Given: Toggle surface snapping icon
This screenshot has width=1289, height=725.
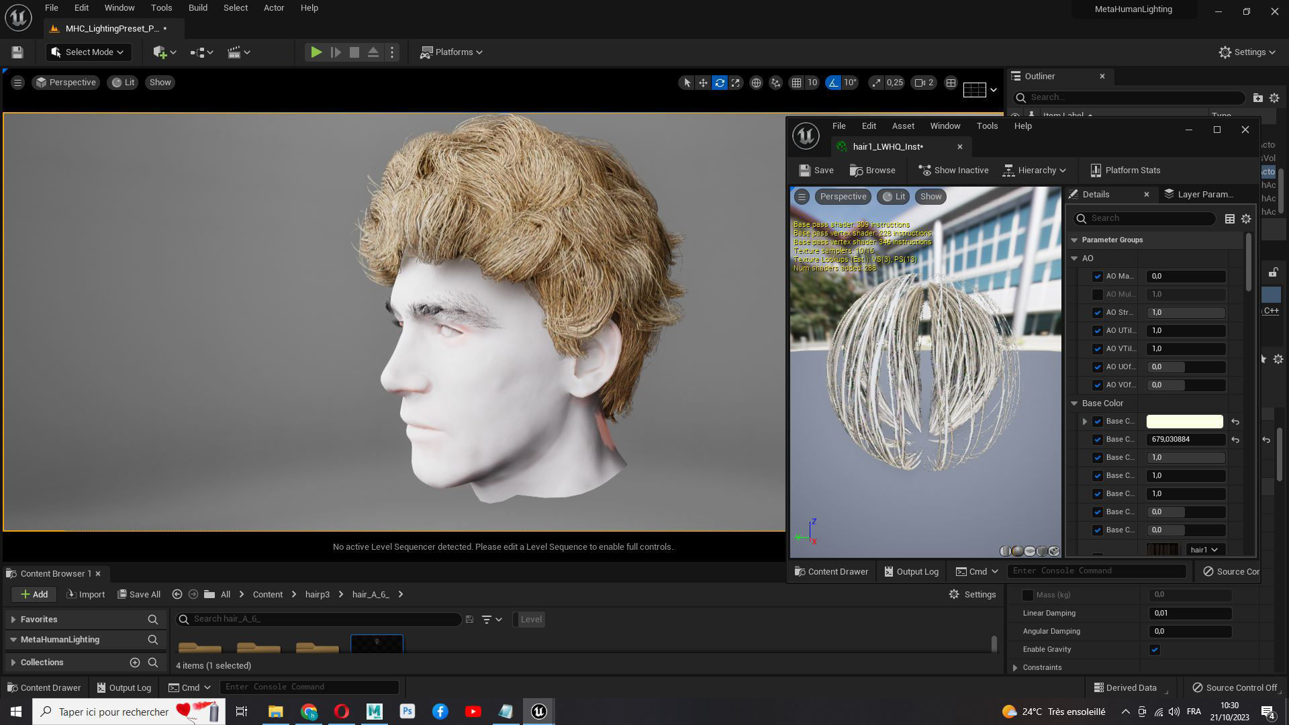Looking at the screenshot, I should point(775,83).
